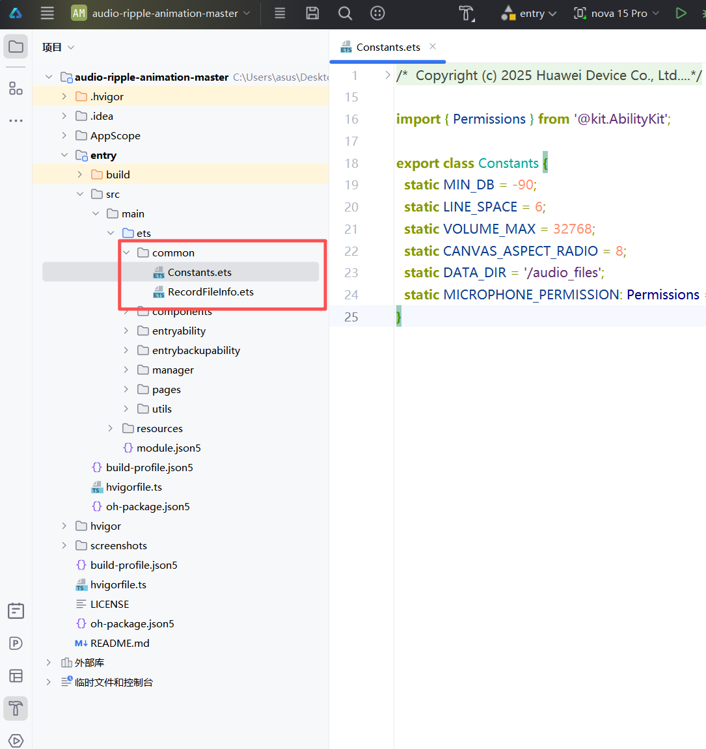This screenshot has height=749, width=706.
Task: Expand the resources folder
Action: click(x=111, y=428)
